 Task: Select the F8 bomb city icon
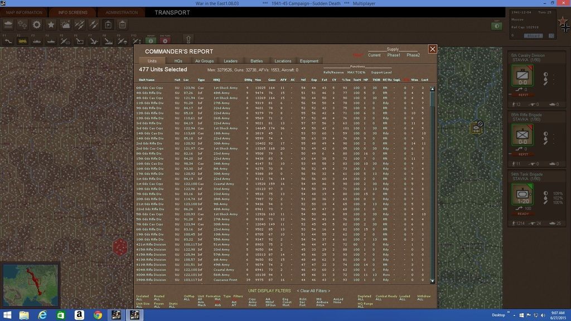click(x=108, y=41)
